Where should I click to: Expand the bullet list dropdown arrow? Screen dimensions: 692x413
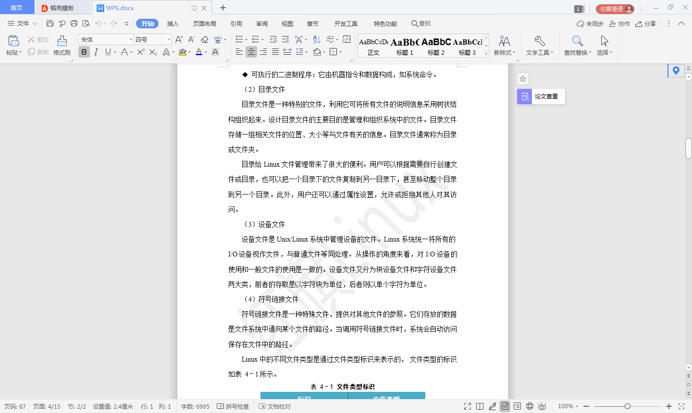pyautogui.click(x=246, y=40)
